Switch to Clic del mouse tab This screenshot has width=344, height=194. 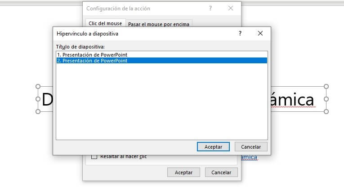105,23
